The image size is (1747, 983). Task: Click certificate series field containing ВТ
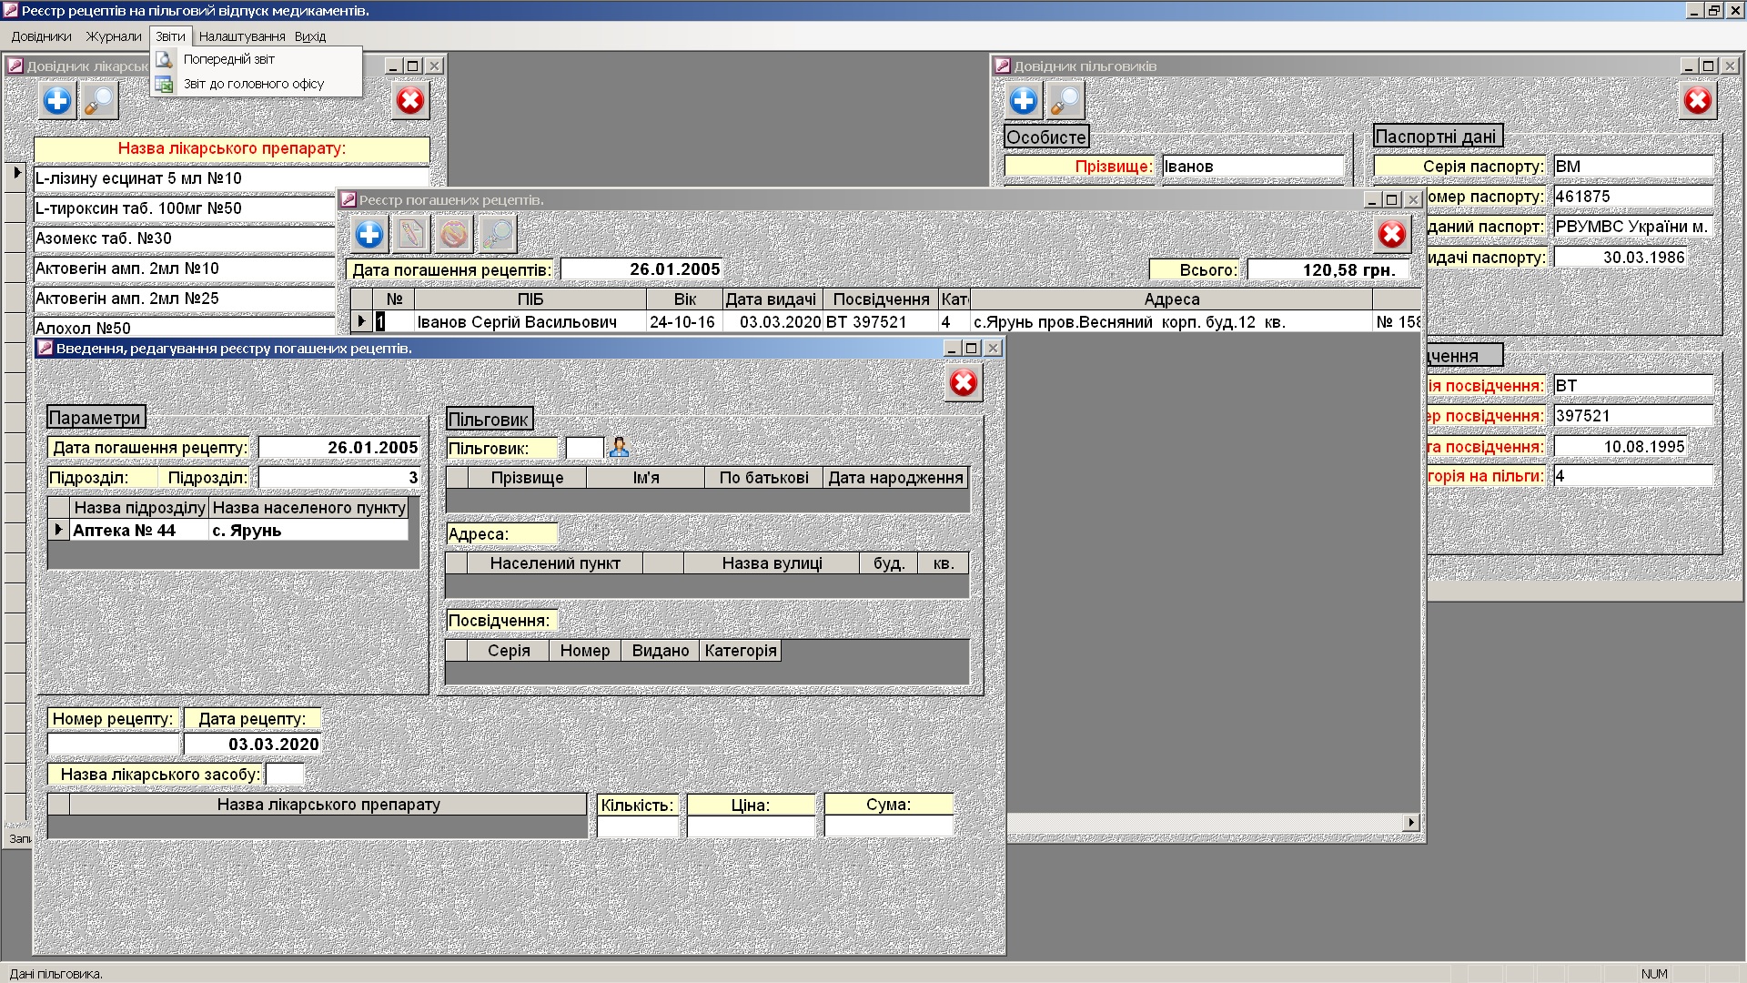click(1633, 386)
